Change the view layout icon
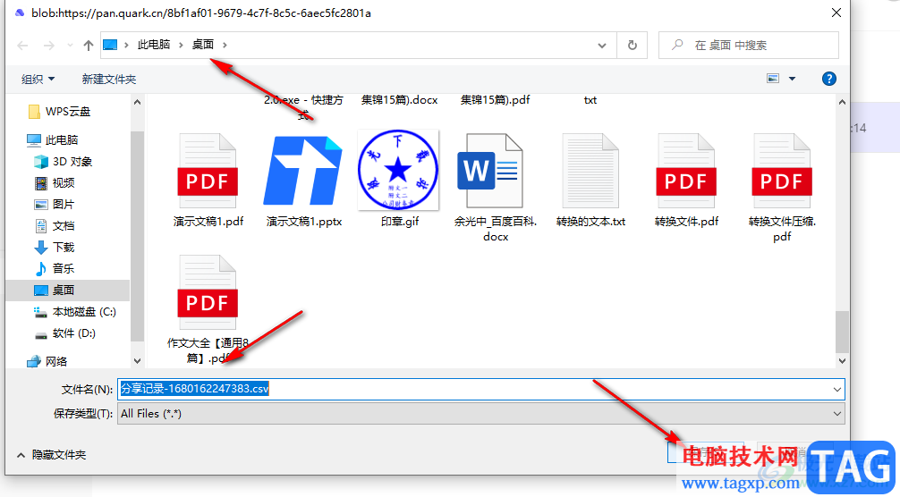The height and width of the screenshot is (497, 900). [x=773, y=79]
